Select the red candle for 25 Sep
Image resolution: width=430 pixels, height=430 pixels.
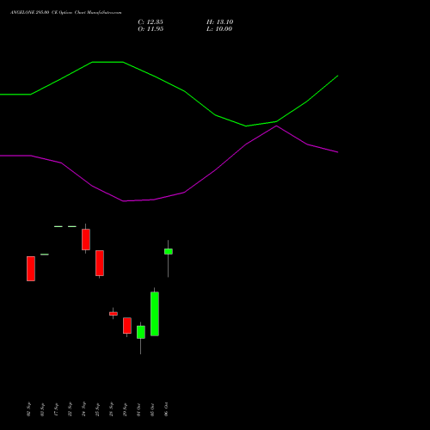100,263
